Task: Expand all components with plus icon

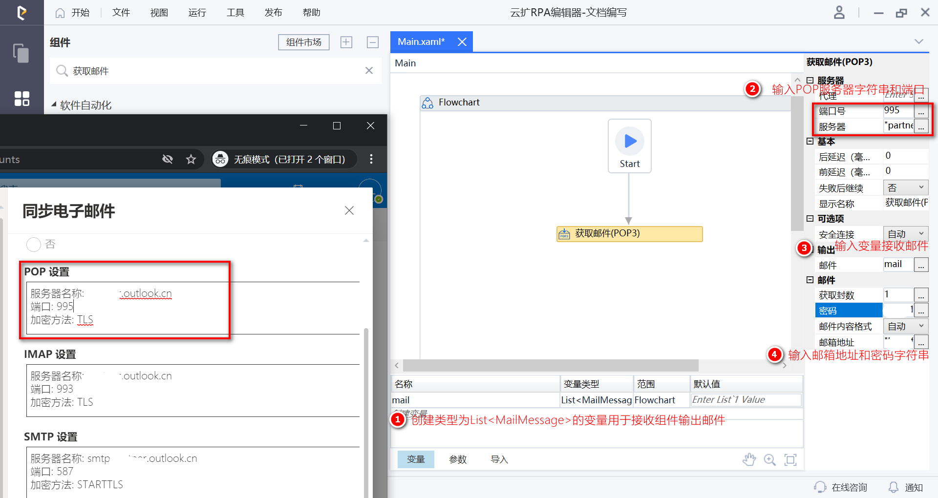Action: click(346, 42)
